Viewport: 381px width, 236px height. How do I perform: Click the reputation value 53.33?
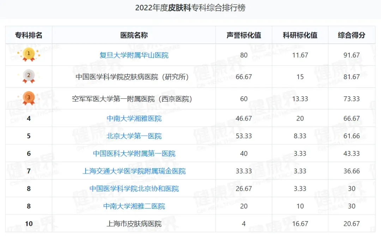point(244,136)
